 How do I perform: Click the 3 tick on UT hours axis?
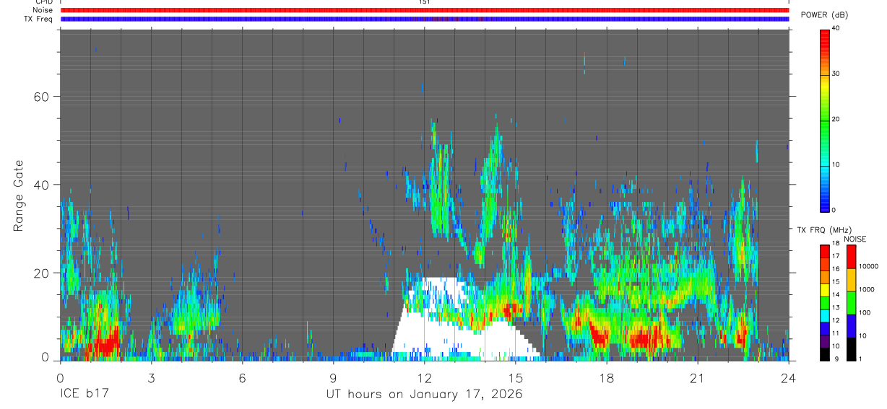point(151,377)
